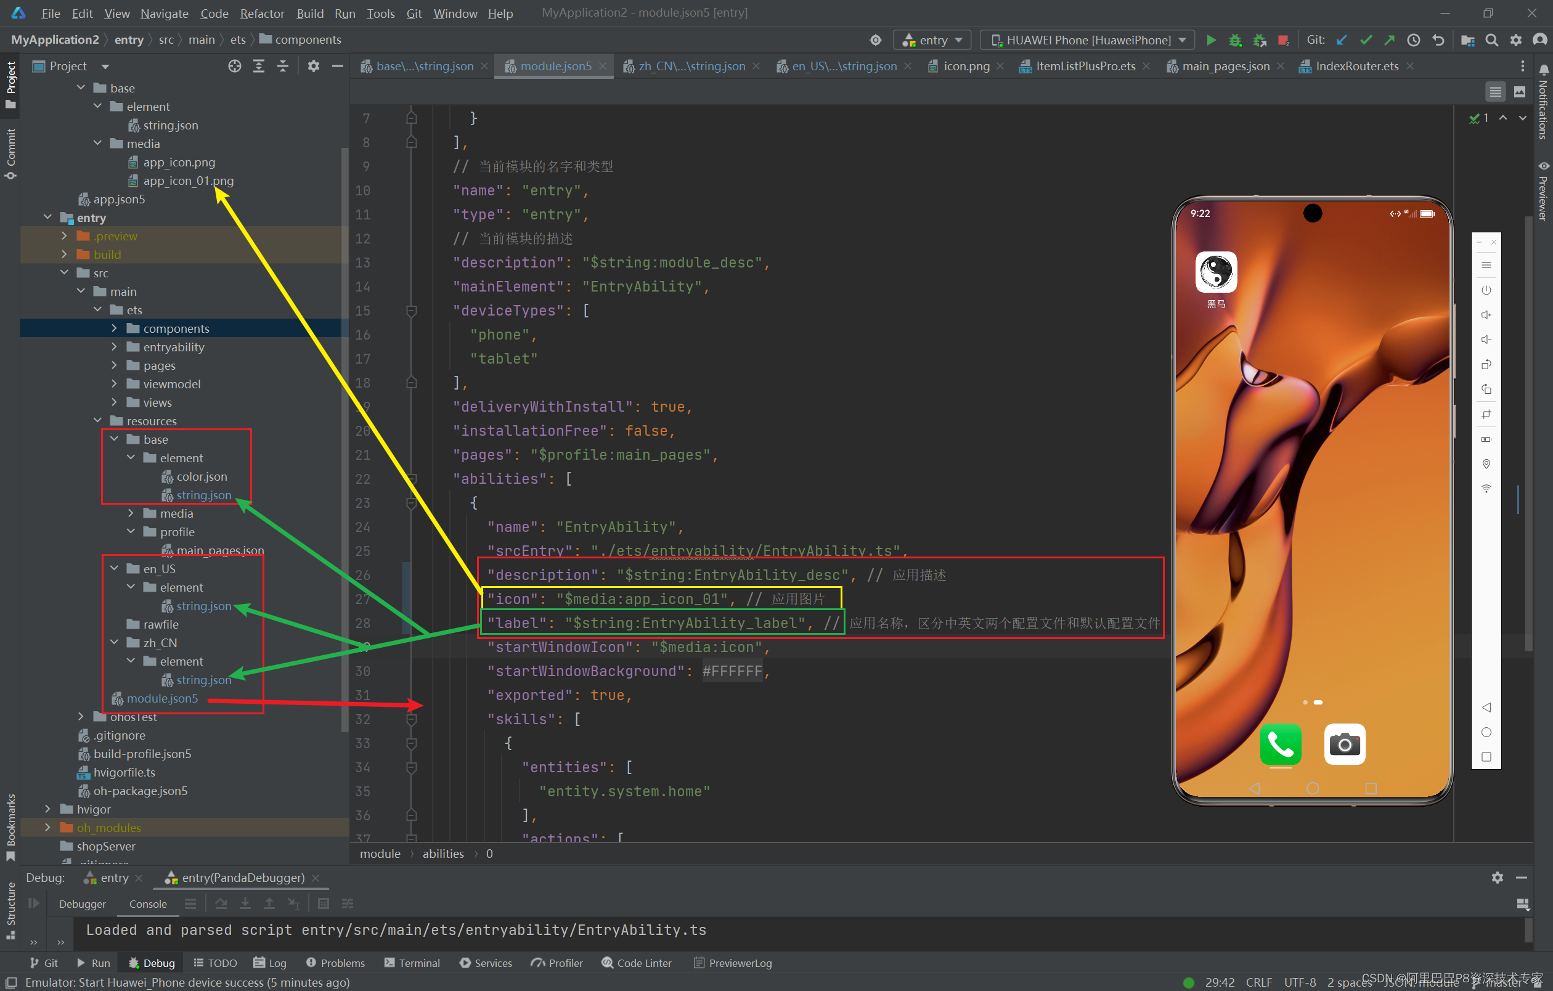The image size is (1553, 991).
Task: Click the red Stop button in toolbar
Action: tap(1283, 40)
